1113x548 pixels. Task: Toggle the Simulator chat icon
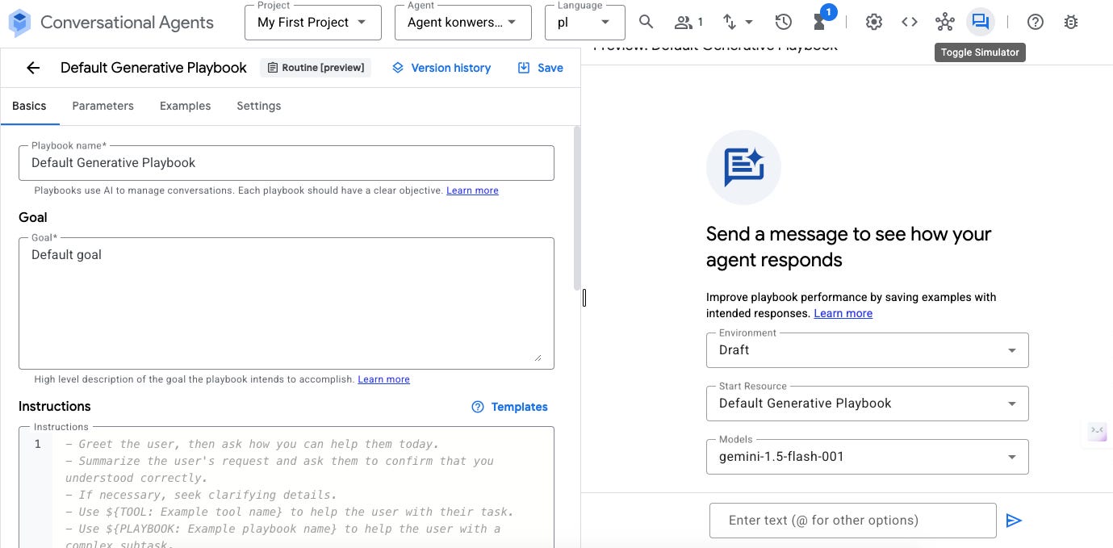981,22
